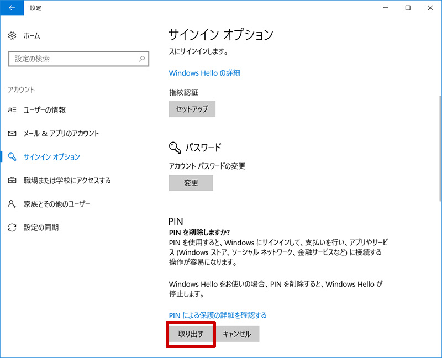The height and width of the screenshot is (358, 442).
Task: Click 取り出す button to remove PIN
Action: click(x=191, y=334)
